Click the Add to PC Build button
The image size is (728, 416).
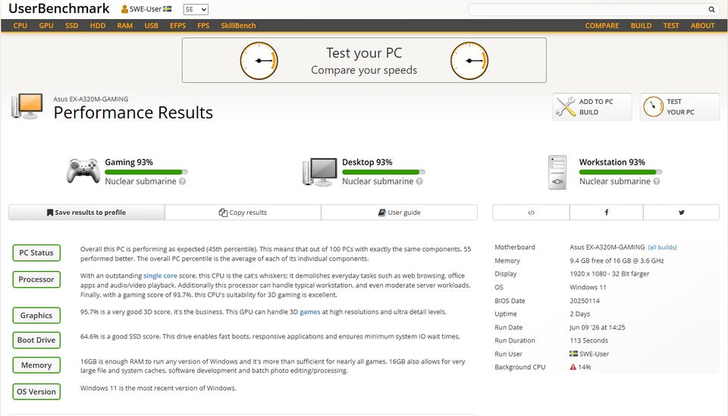coord(592,106)
